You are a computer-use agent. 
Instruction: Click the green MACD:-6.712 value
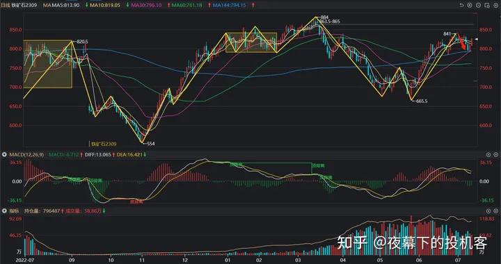click(64, 155)
